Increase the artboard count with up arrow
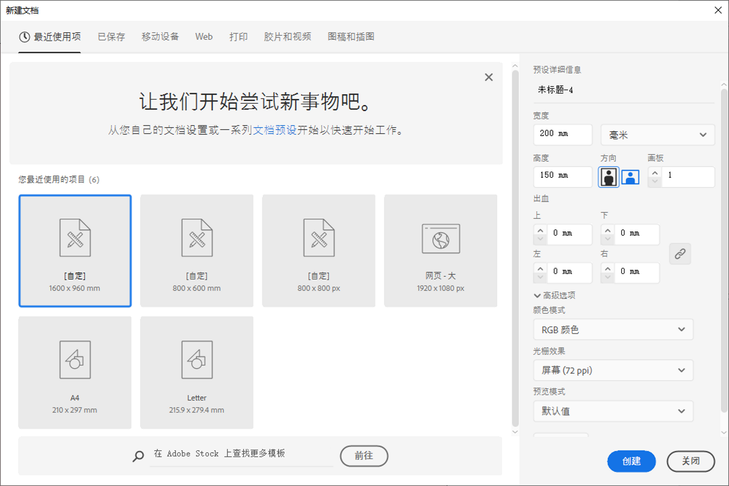Image resolution: width=729 pixels, height=486 pixels. pos(655,173)
